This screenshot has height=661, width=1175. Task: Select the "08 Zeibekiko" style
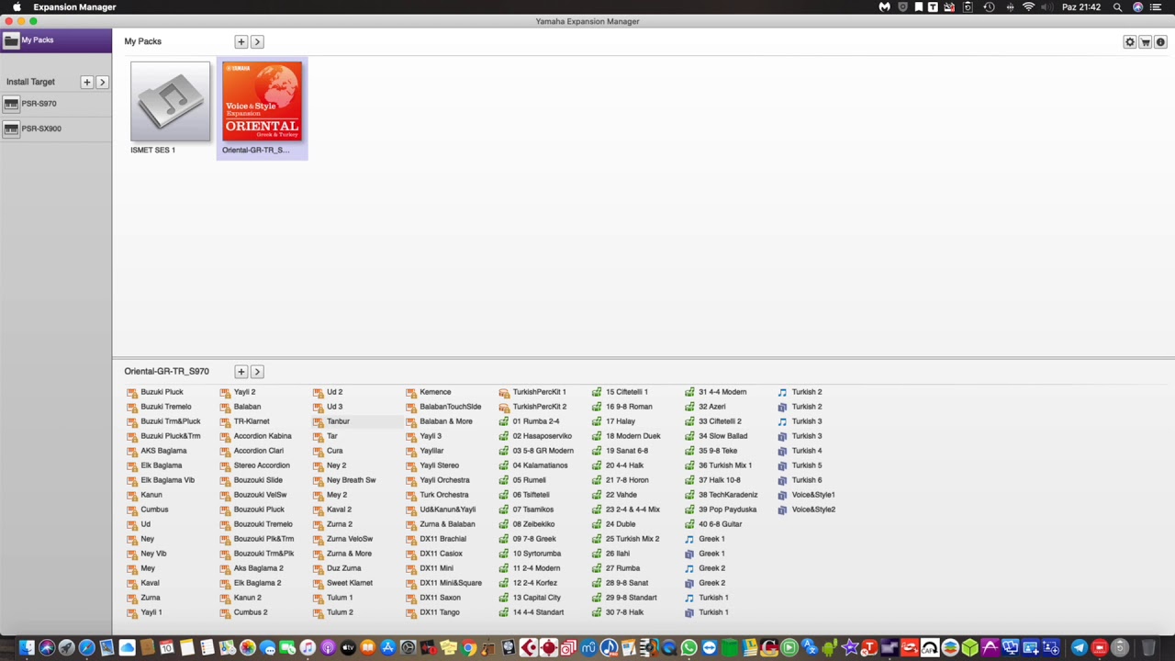[x=533, y=524]
